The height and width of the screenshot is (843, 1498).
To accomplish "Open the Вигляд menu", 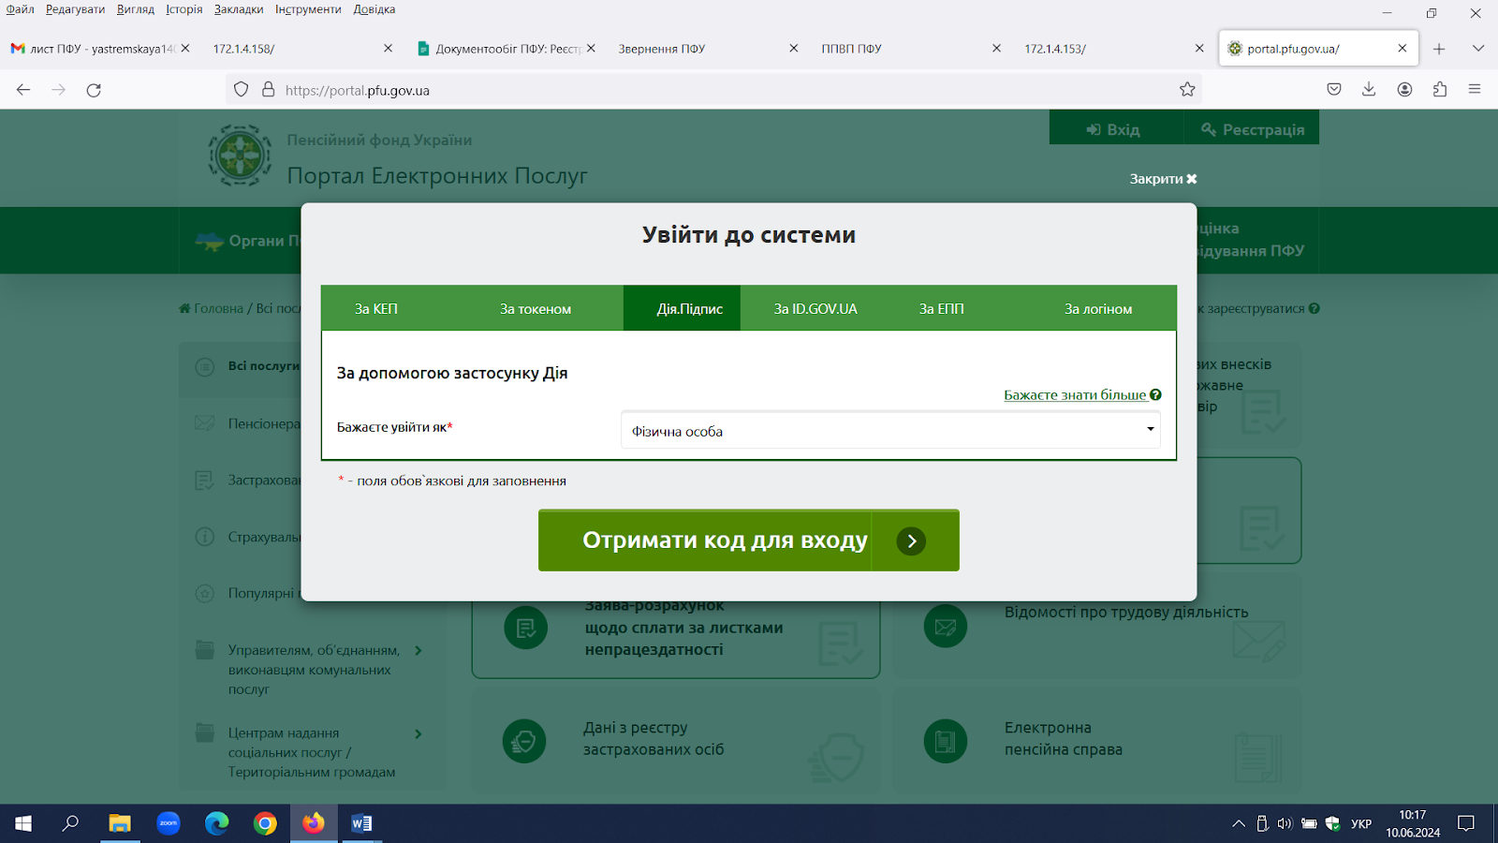I will click(136, 9).
